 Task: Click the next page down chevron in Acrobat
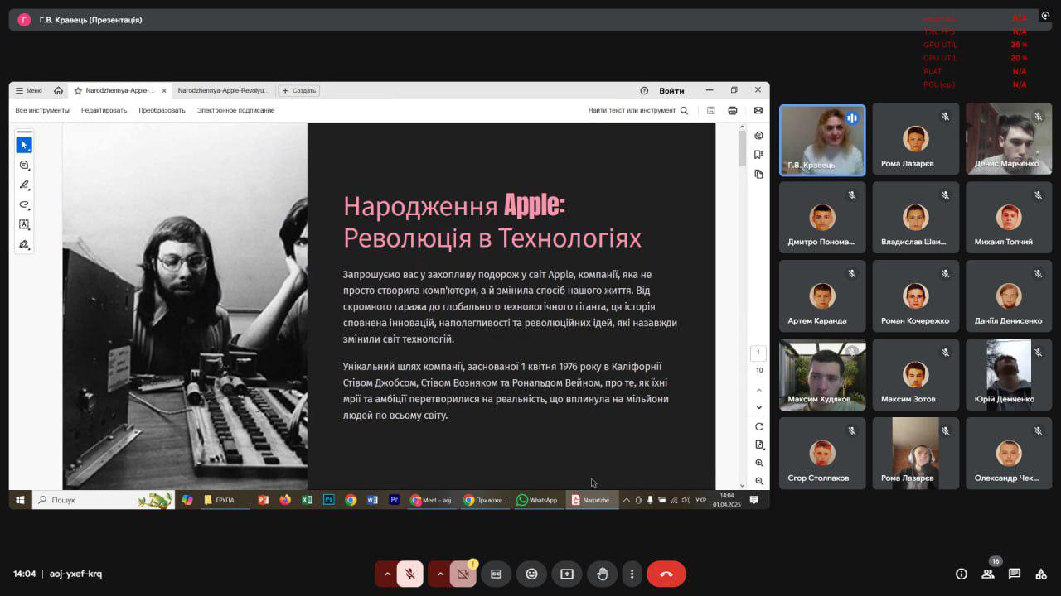(759, 407)
